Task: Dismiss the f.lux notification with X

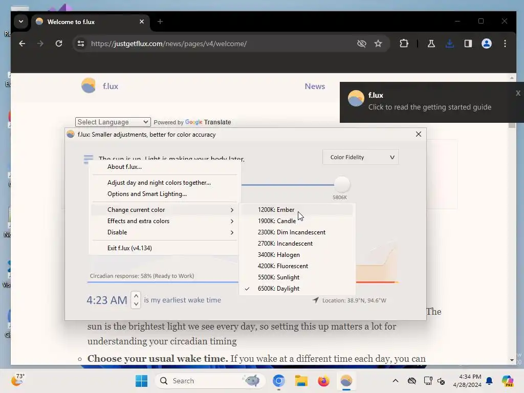Action: [x=518, y=93]
